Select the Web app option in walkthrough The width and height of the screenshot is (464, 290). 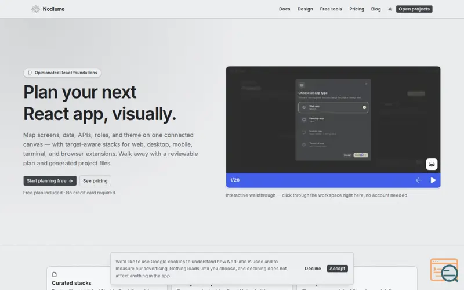click(333, 107)
